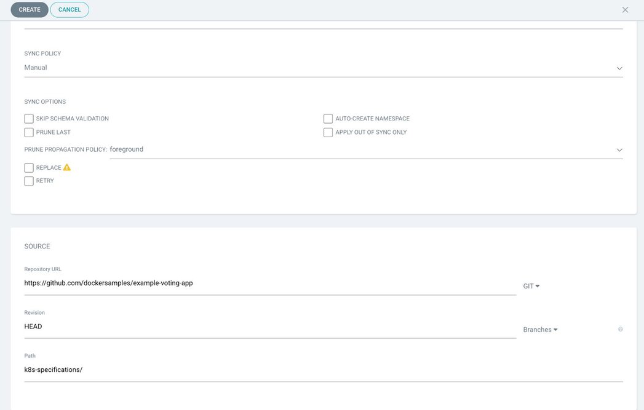Tick the Auto-Create Namespace checkbox
644x410 pixels.
click(x=328, y=119)
